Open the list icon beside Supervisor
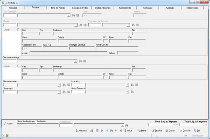Screen dimensions: 210x139 (x=68, y=92)
